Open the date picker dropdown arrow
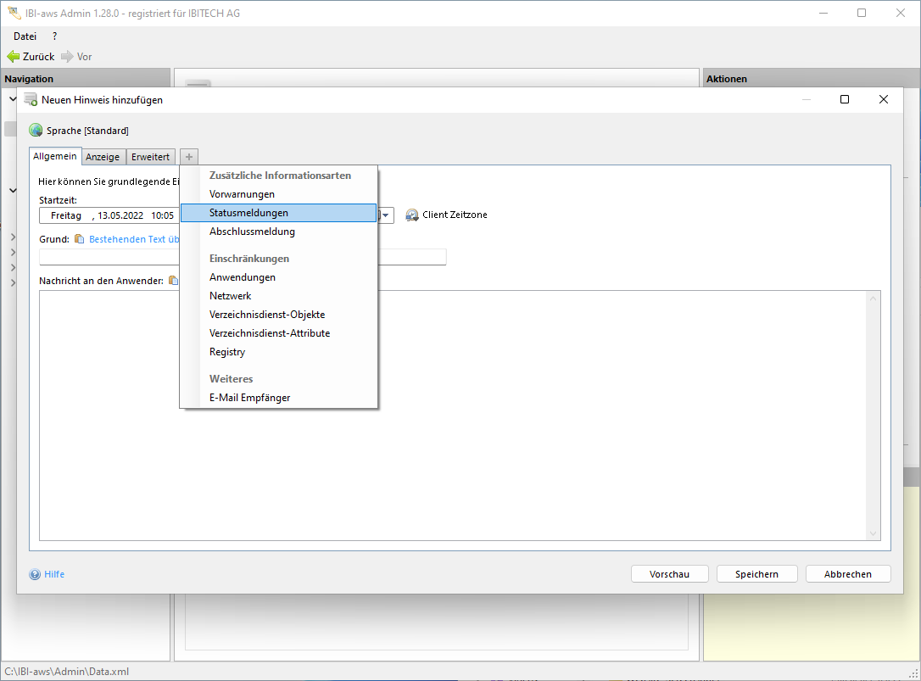Image resolution: width=921 pixels, height=681 pixels. (x=387, y=215)
